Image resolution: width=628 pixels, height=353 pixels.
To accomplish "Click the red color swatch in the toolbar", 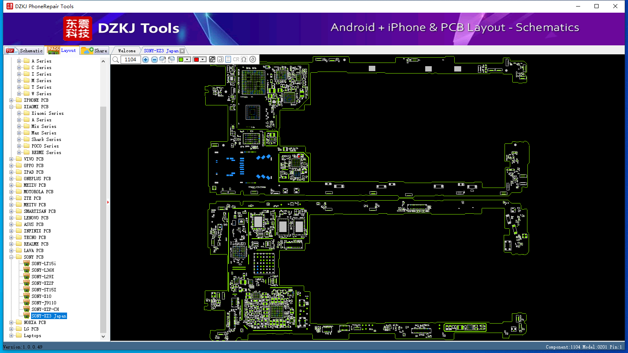I will (x=197, y=60).
